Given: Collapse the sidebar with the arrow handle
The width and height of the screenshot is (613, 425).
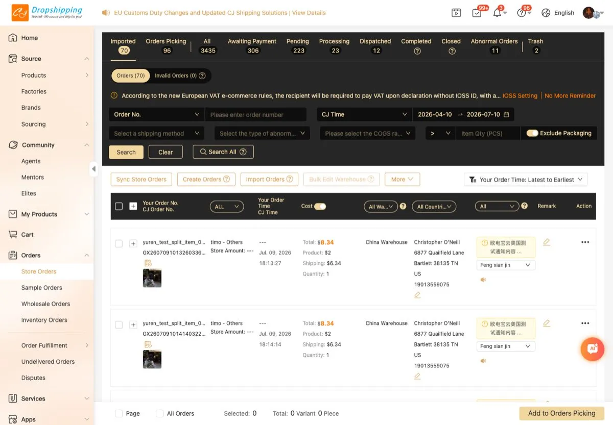Looking at the screenshot, I should coord(93,168).
